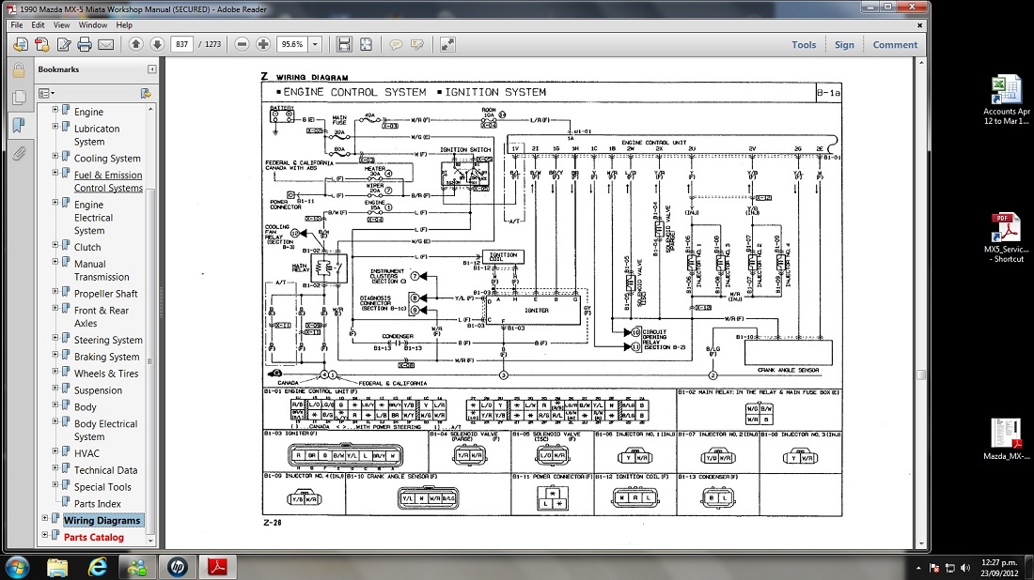The width and height of the screenshot is (1034, 580).
Task: Open the Window menu
Action: click(93, 25)
